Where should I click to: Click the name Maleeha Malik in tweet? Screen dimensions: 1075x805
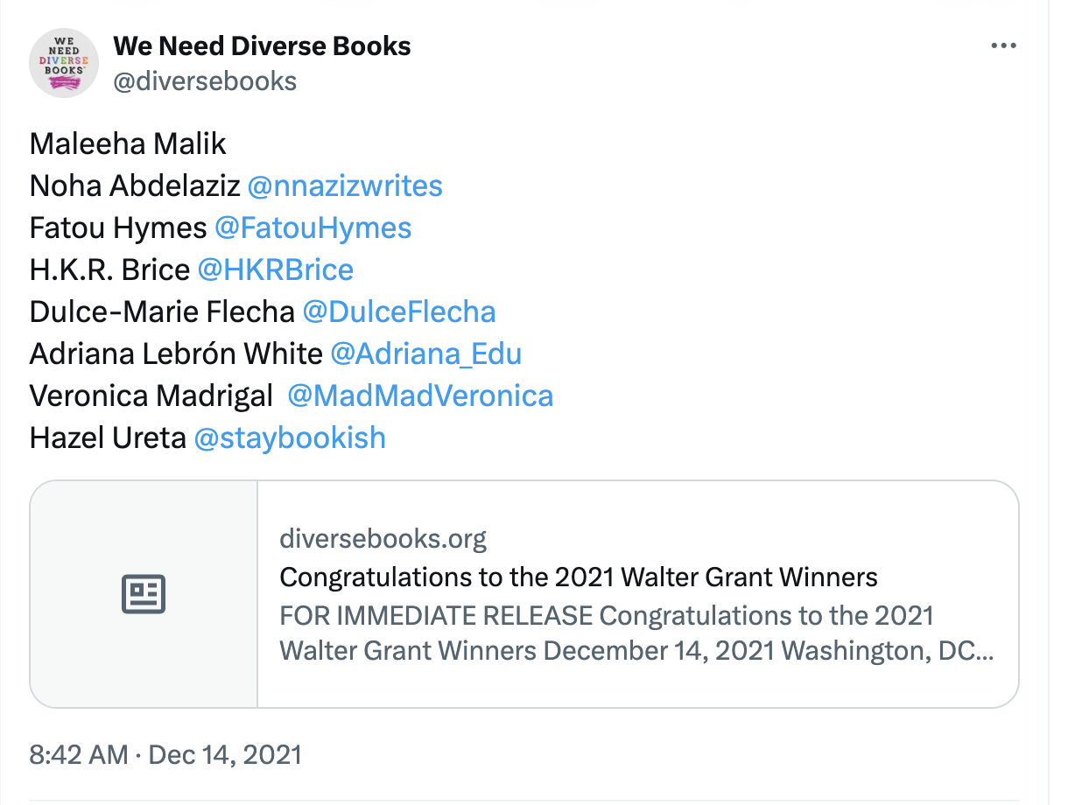128,143
